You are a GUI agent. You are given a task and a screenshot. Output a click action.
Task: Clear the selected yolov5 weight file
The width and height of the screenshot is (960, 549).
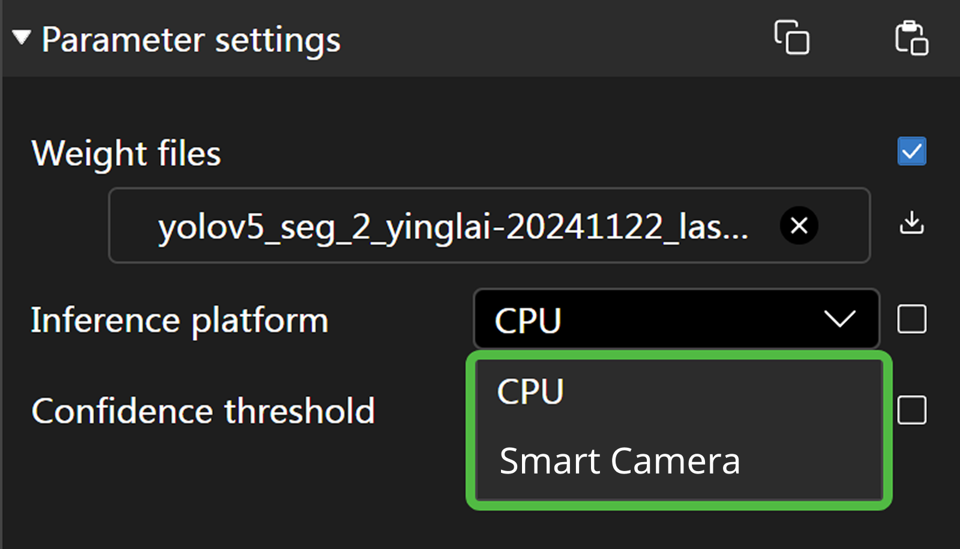coord(799,225)
